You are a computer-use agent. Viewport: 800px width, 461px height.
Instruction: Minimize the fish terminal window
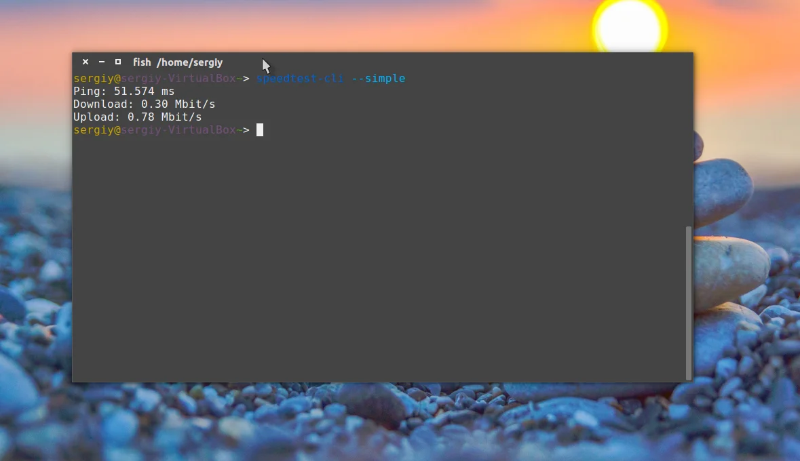[x=102, y=62]
